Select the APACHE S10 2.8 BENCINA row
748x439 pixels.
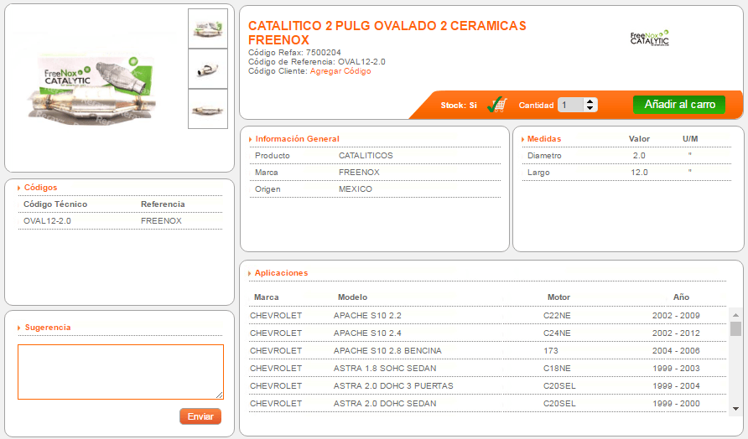click(x=487, y=351)
